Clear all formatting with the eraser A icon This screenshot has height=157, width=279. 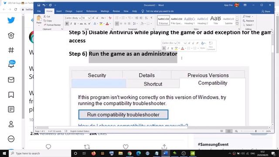click(110, 18)
